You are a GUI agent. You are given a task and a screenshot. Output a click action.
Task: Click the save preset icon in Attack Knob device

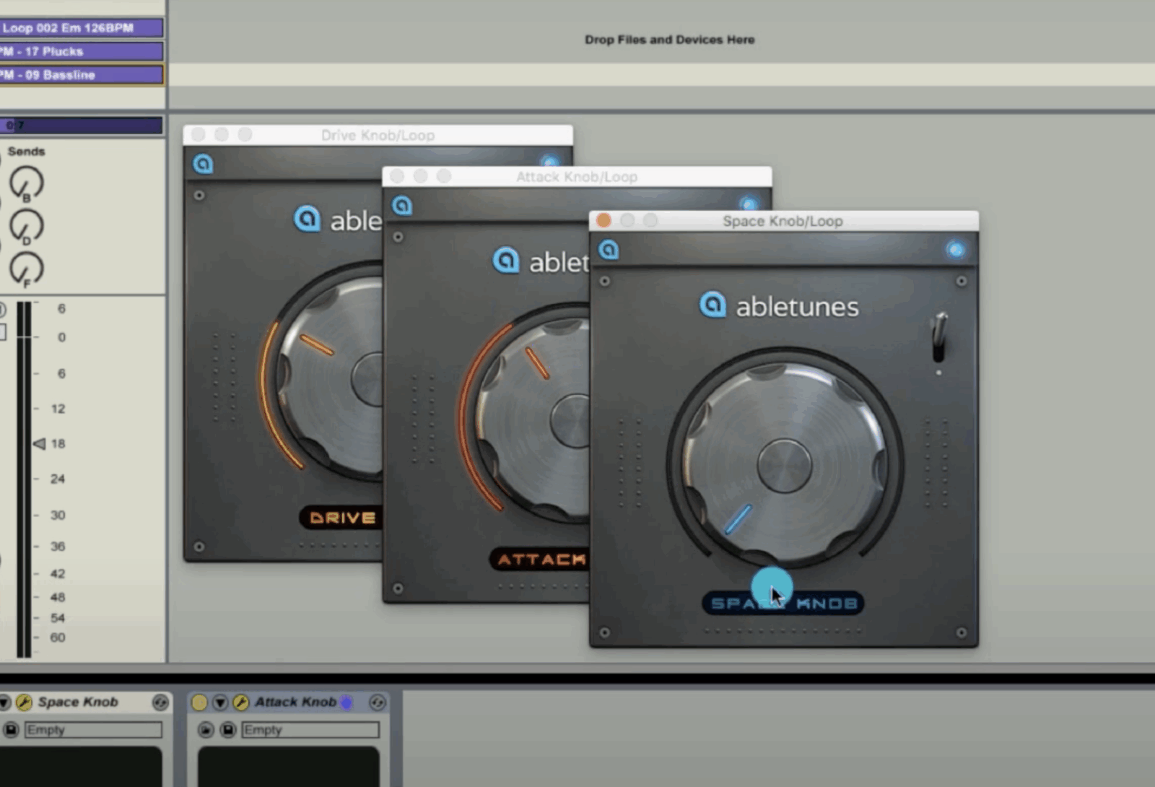click(228, 730)
